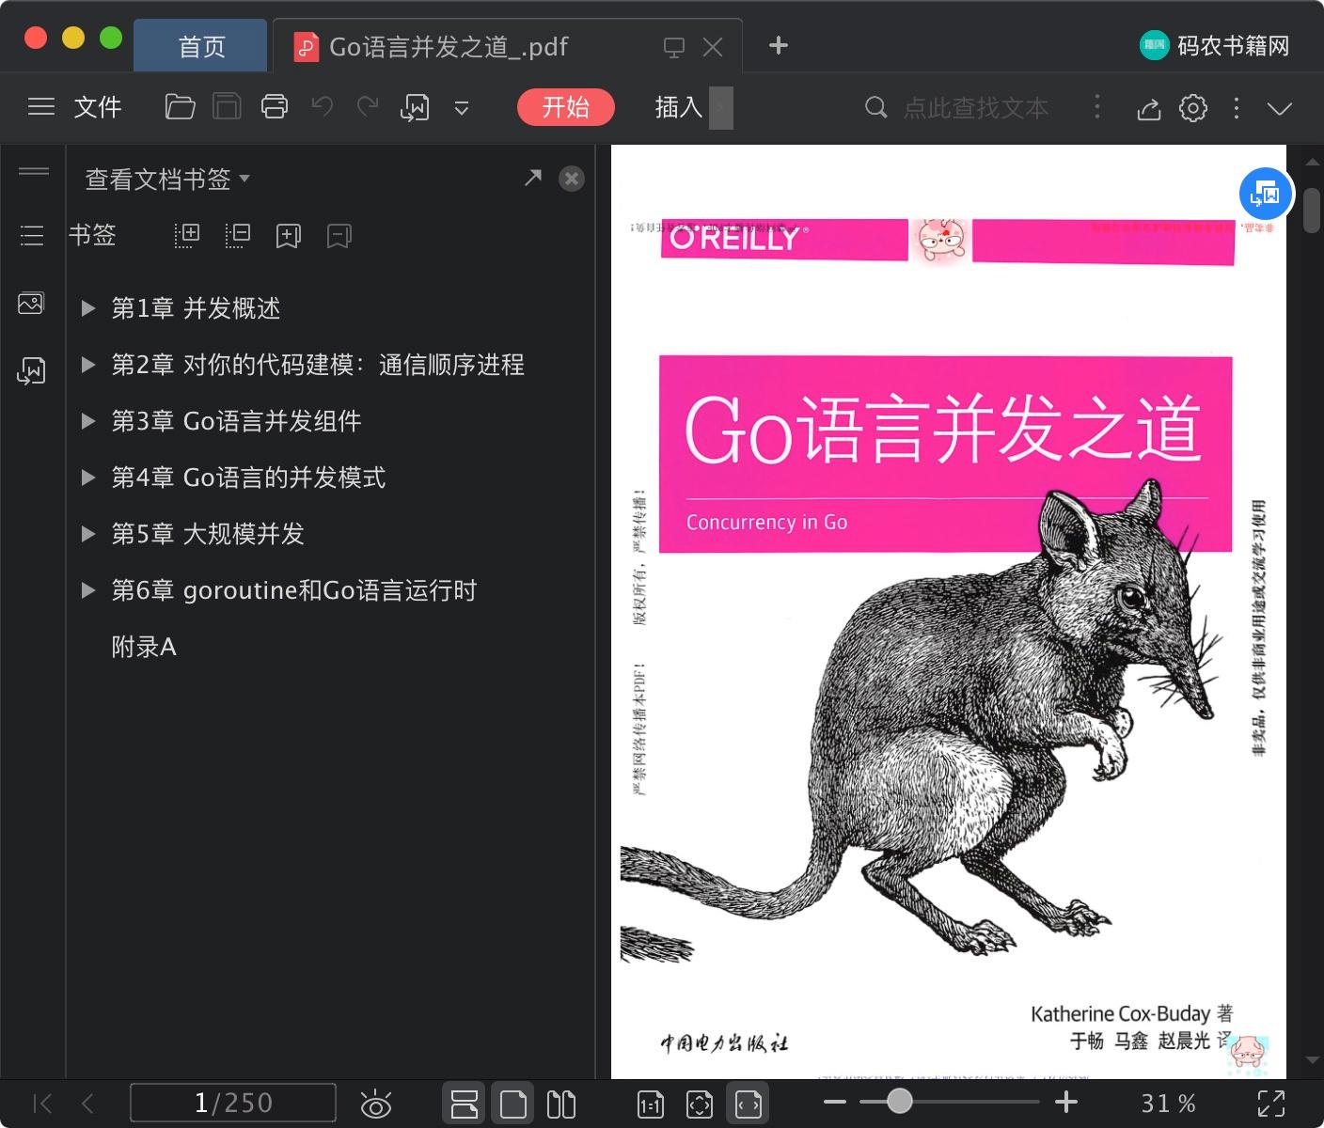Click the 码农书籍网 account label
This screenshot has width=1324, height=1128.
click(1233, 46)
